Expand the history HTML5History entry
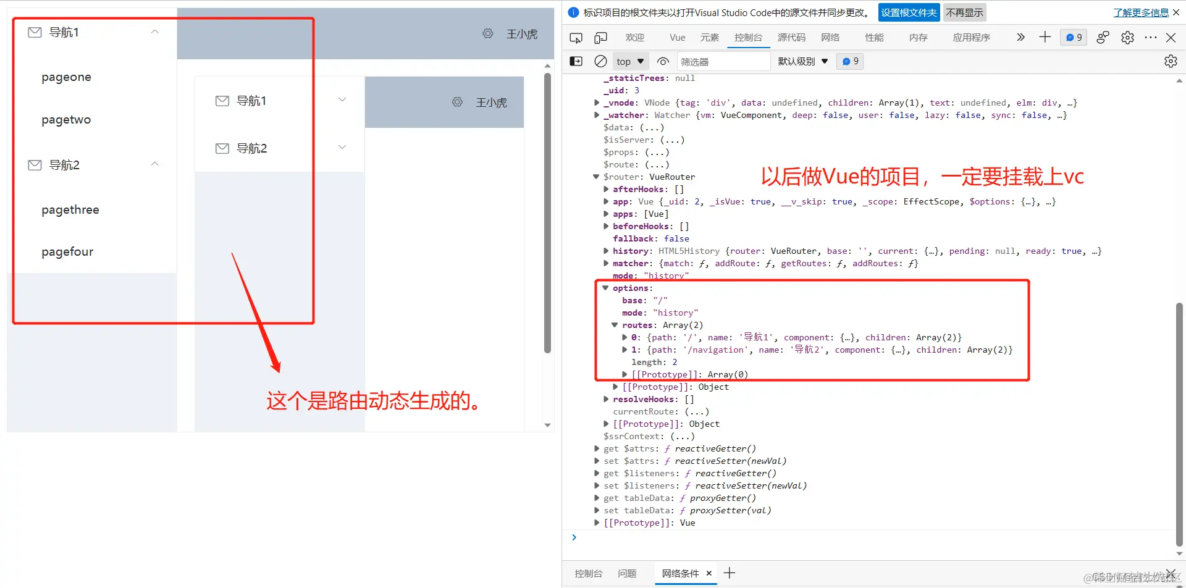 point(606,251)
